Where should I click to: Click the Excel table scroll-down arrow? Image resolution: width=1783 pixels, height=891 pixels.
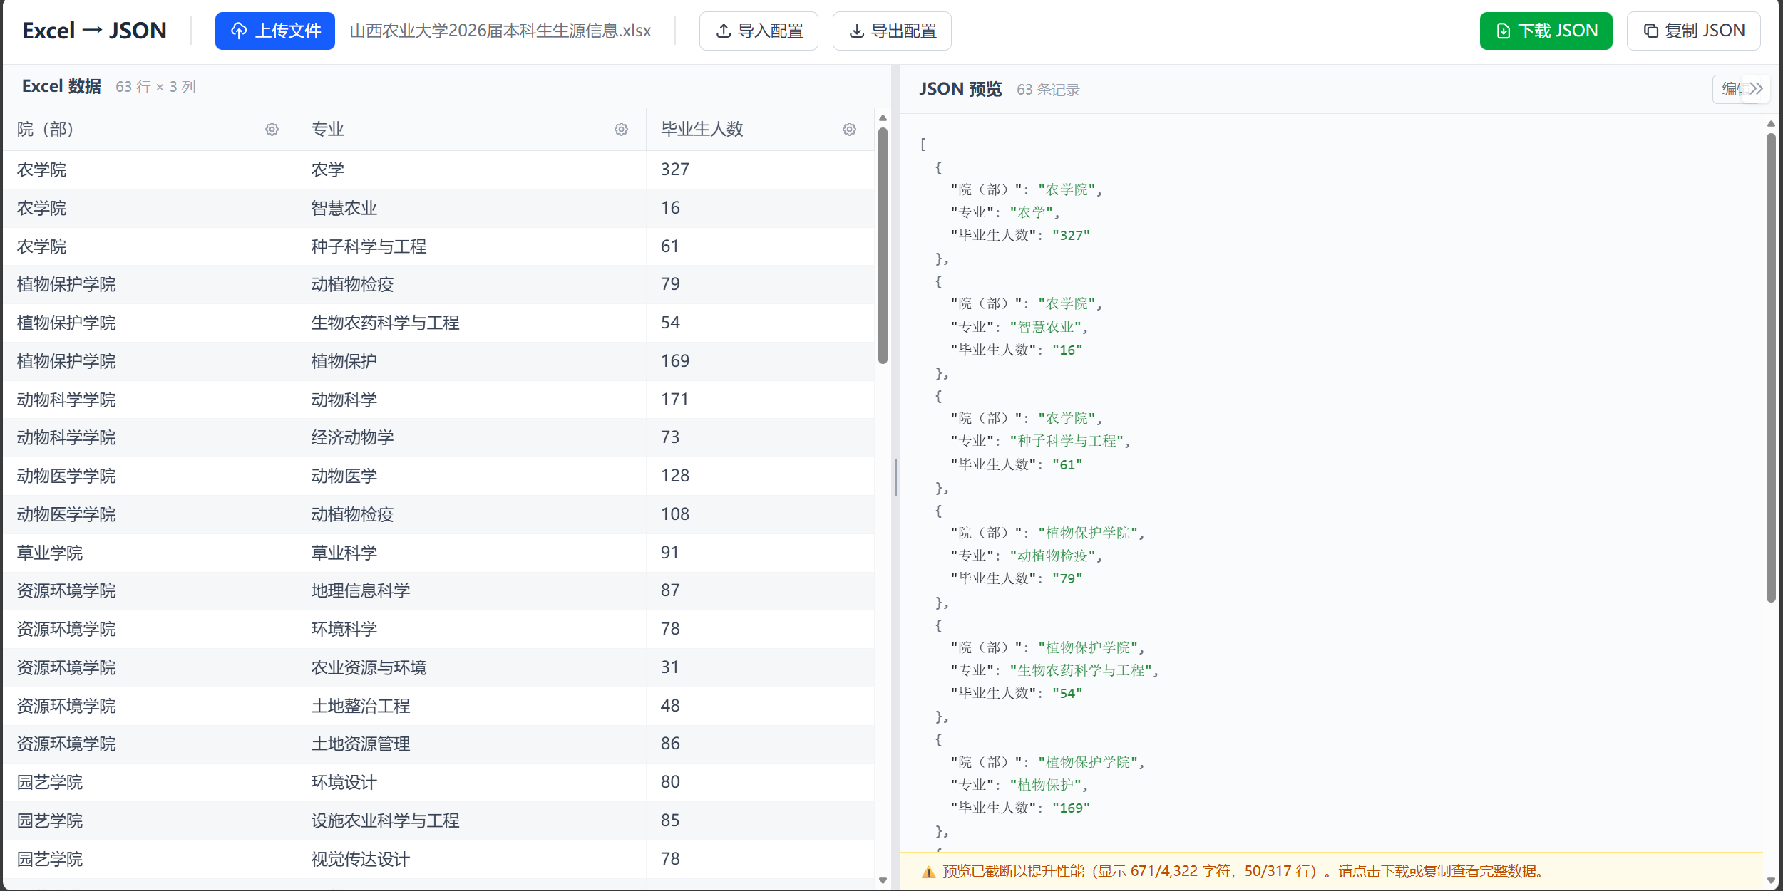coord(883,880)
